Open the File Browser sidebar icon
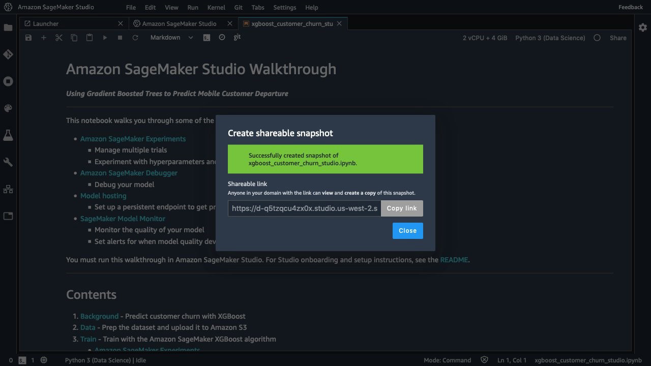The height and width of the screenshot is (366, 651). 8,27
